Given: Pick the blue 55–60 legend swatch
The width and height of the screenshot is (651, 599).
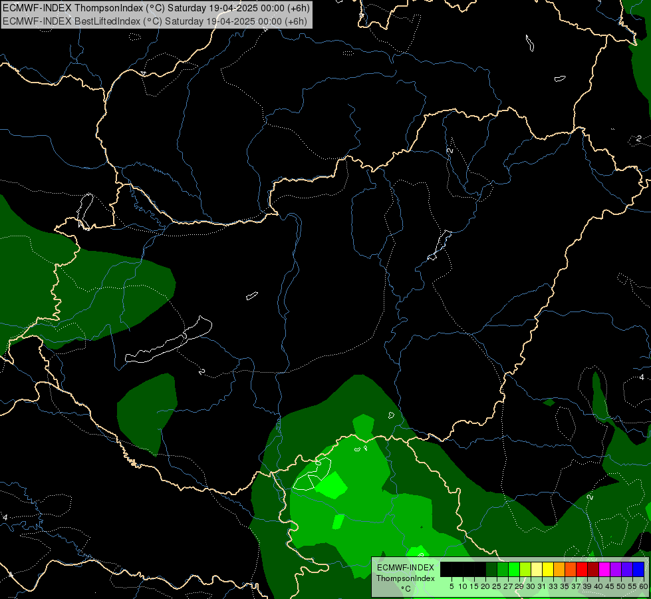Looking at the screenshot, I should tap(638, 570).
